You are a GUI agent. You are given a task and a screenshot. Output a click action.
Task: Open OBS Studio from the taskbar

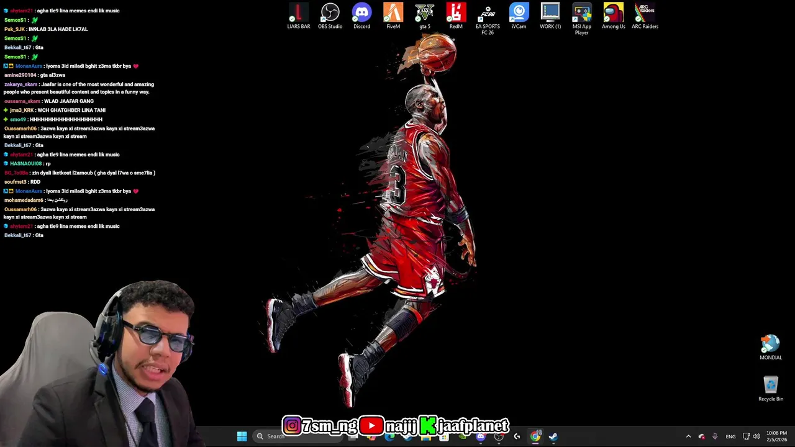[x=499, y=436]
